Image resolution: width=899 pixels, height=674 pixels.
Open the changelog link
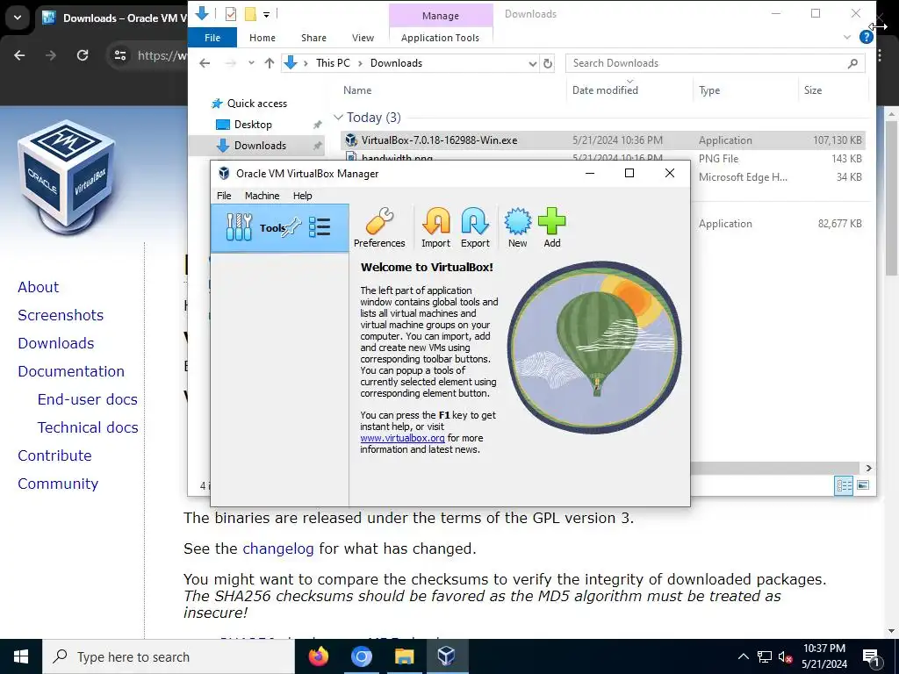pyautogui.click(x=278, y=549)
